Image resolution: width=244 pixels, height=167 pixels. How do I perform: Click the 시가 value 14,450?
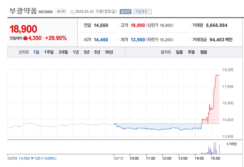click(101, 40)
